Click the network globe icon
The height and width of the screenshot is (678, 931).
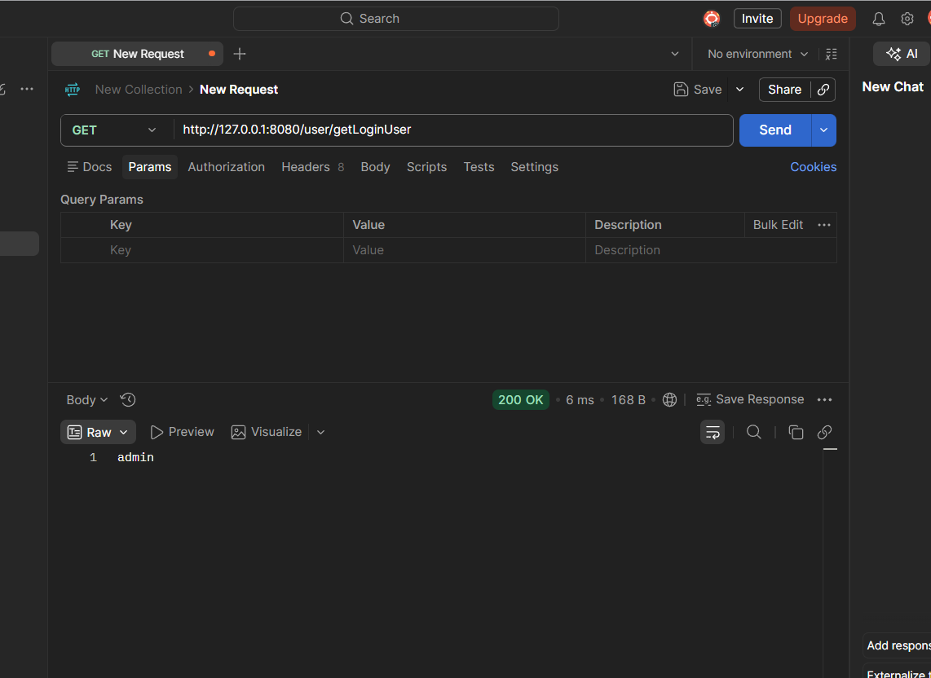(669, 400)
